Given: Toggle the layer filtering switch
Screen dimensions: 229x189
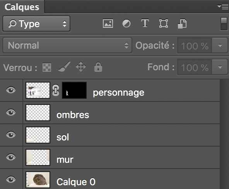Looking at the screenshot, I should click(224, 24).
